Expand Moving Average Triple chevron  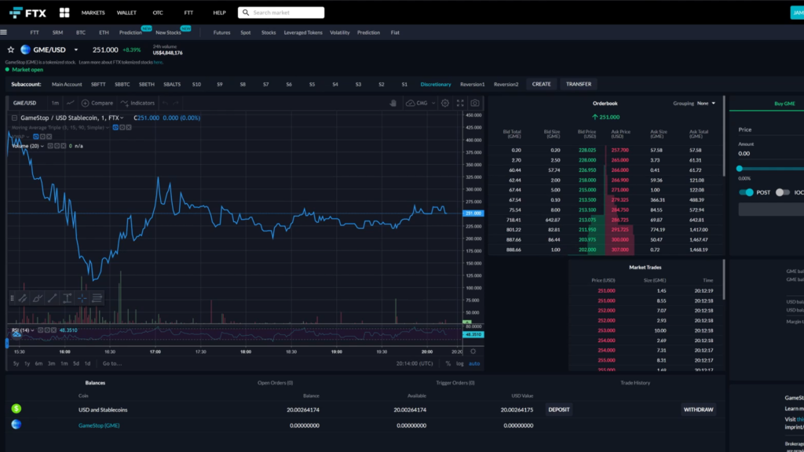tap(107, 128)
